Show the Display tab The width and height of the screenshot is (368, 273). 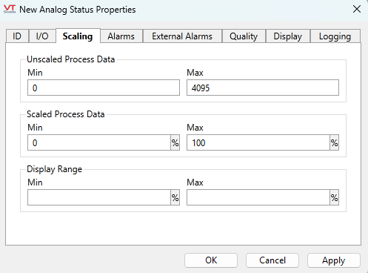[288, 36]
